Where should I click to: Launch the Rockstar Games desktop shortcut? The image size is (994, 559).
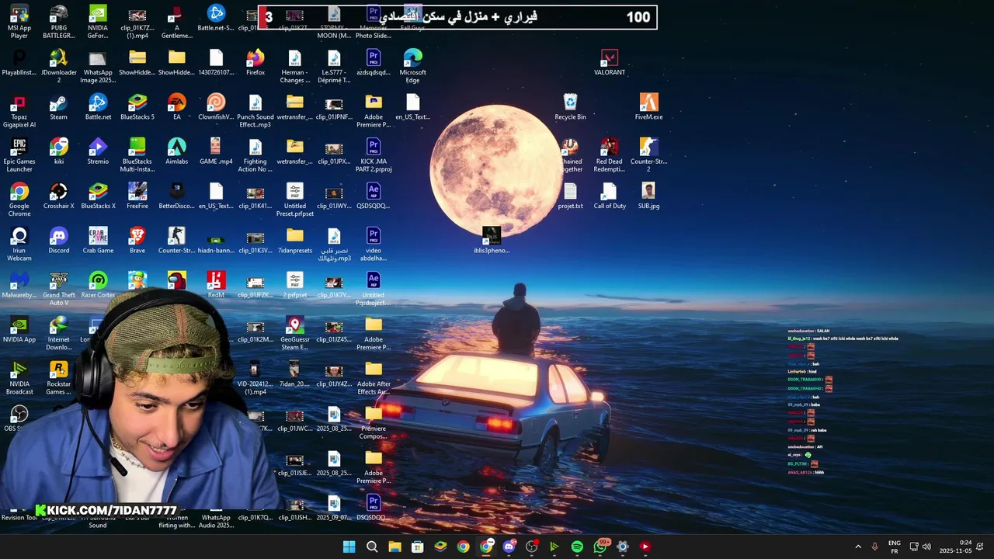pos(59,377)
